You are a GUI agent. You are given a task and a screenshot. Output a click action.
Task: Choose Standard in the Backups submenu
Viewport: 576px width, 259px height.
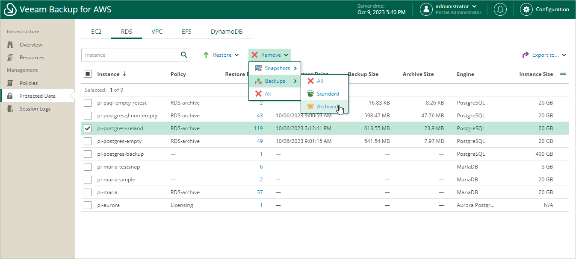[x=325, y=94]
